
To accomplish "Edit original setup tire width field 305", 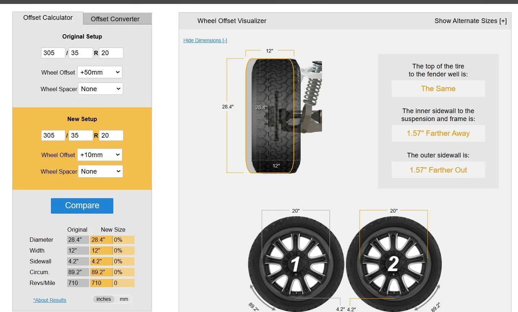I will (53, 53).
